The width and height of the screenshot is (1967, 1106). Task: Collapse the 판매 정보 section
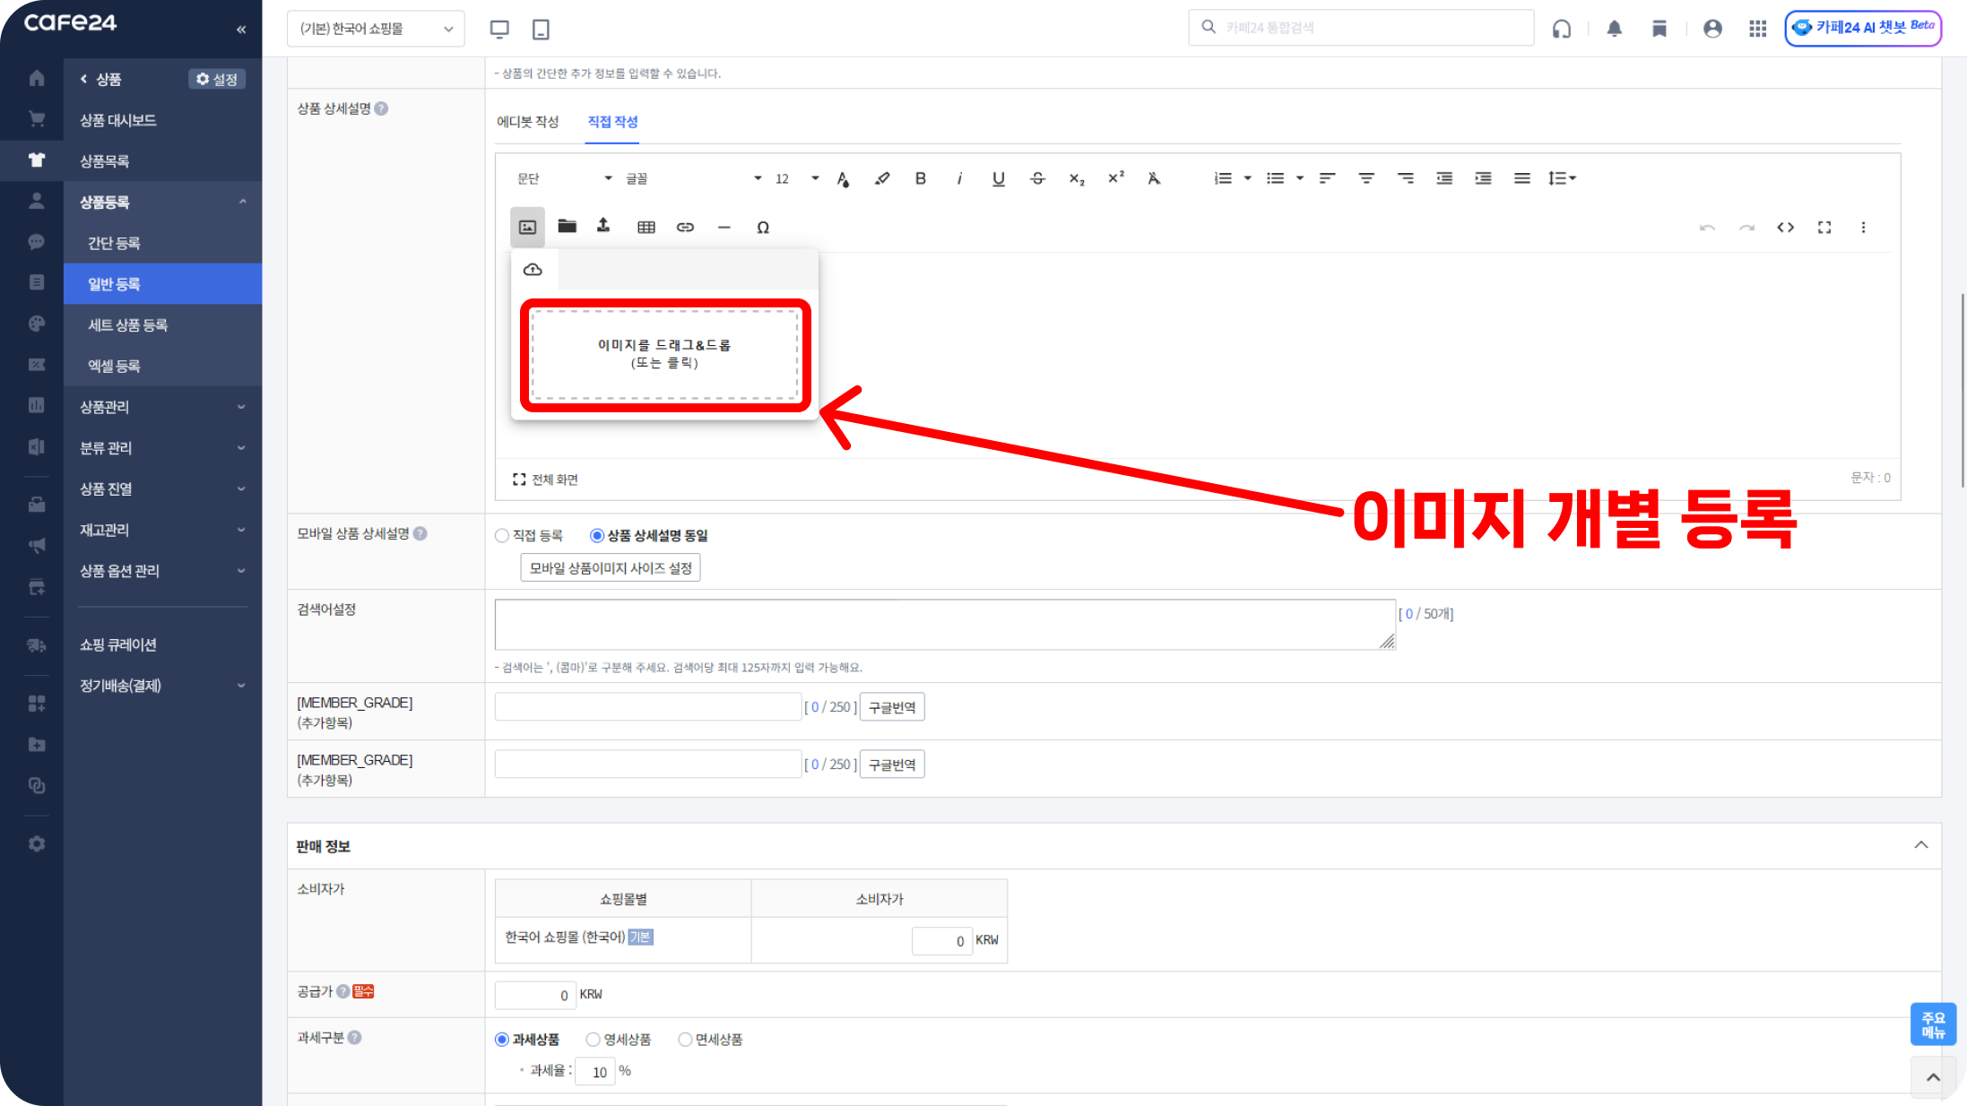(x=1920, y=845)
